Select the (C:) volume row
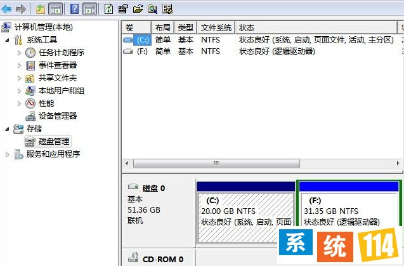 click(x=263, y=40)
